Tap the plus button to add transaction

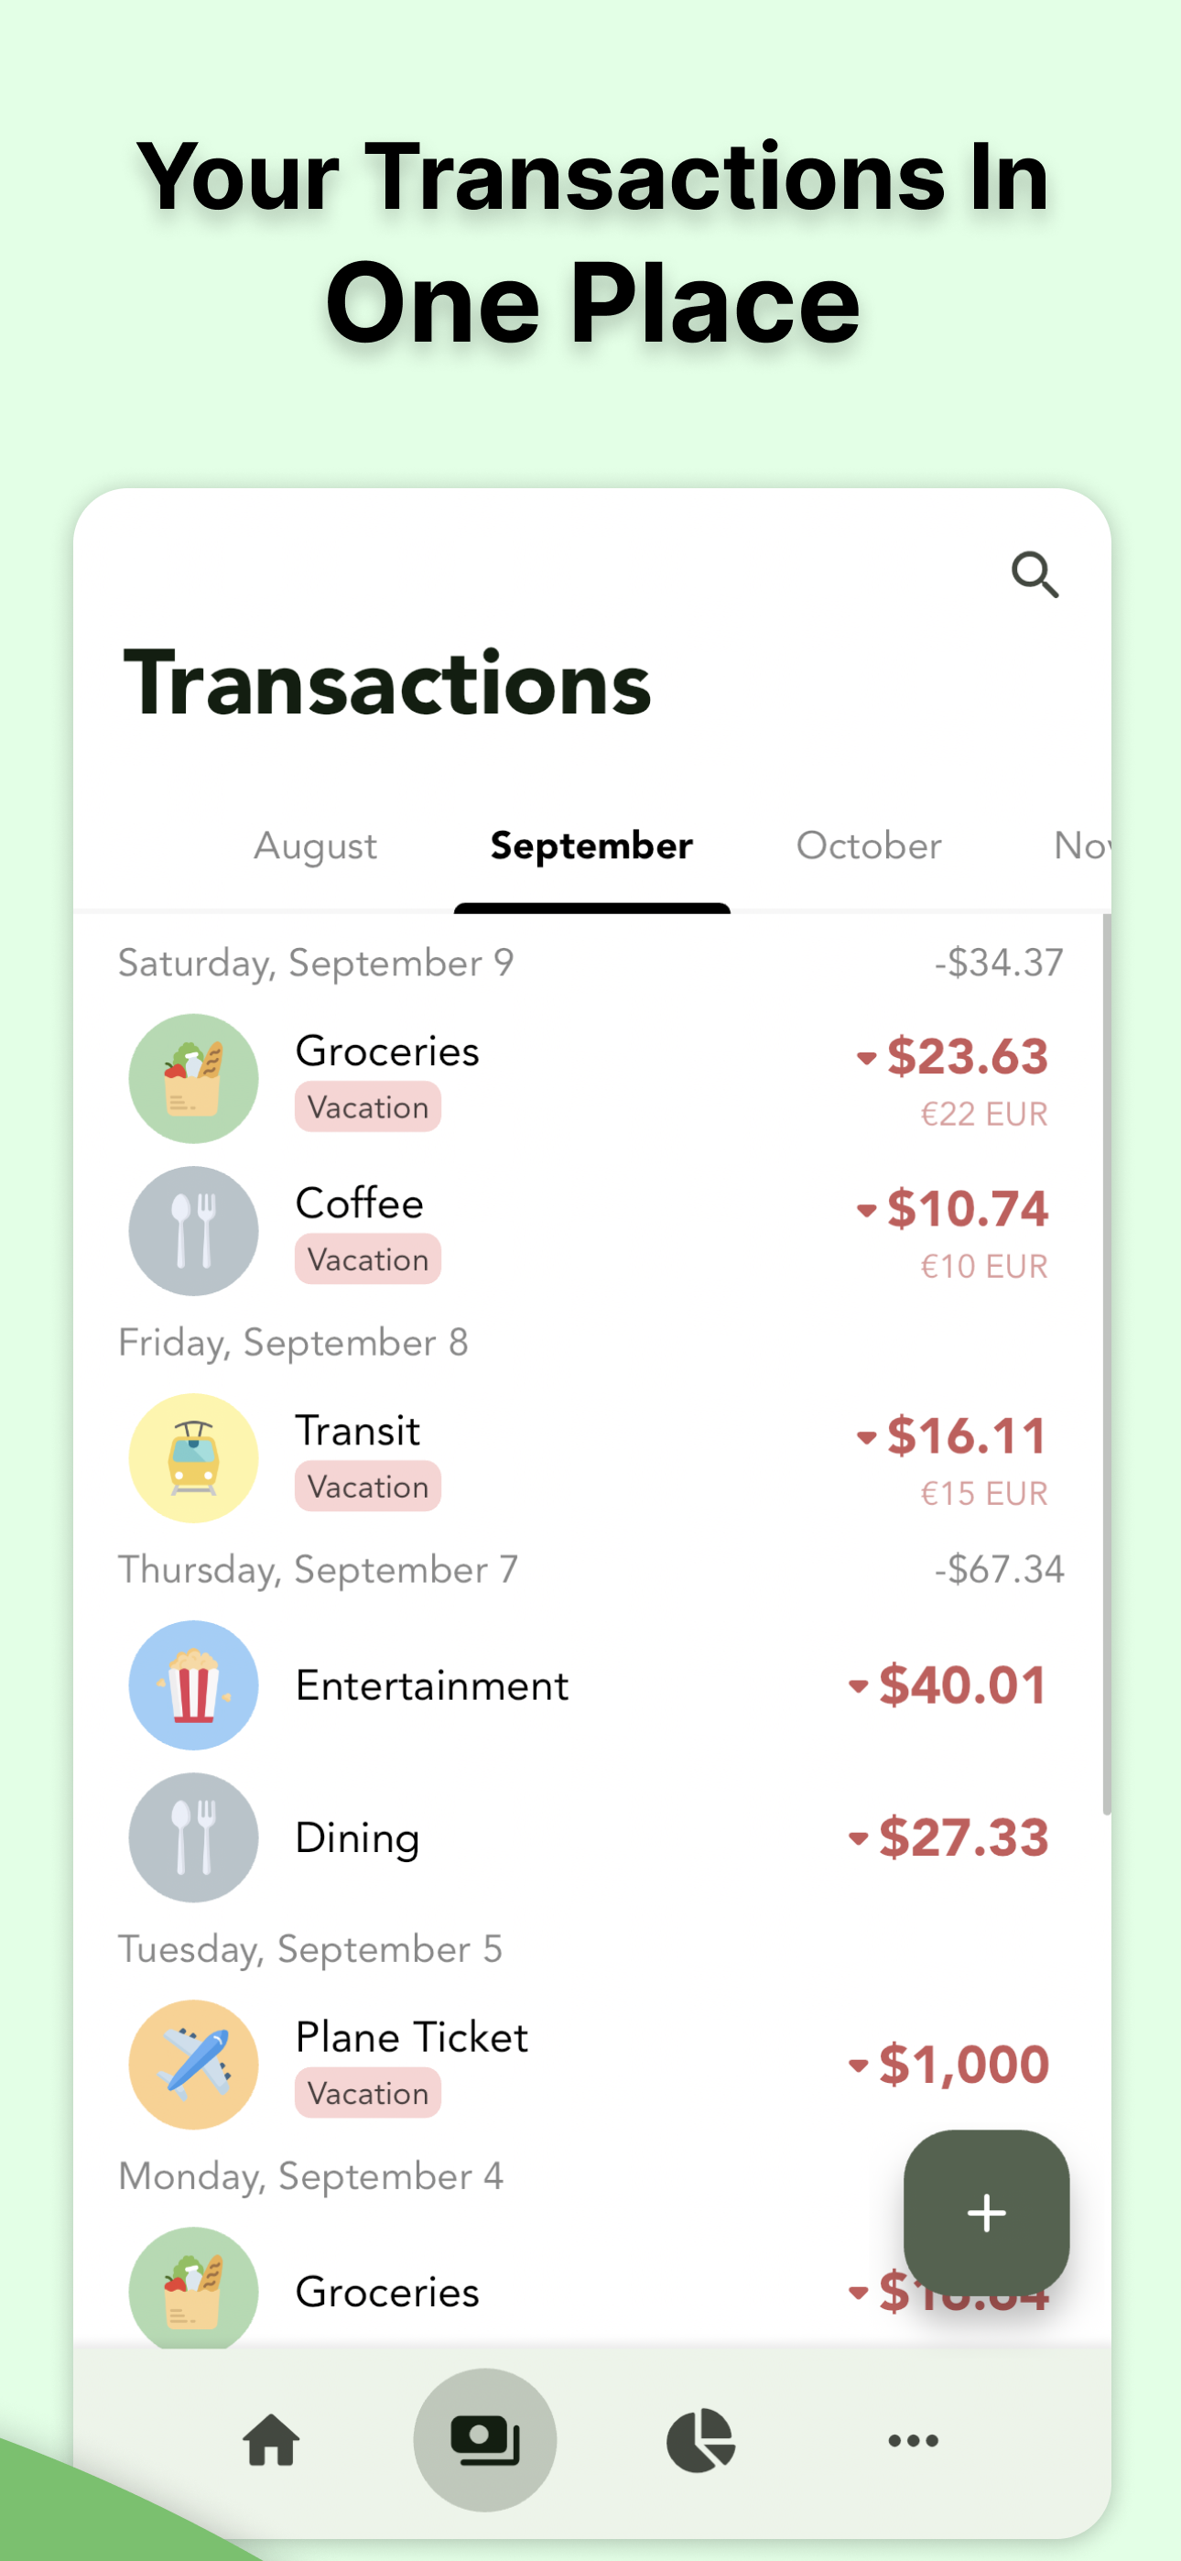tap(986, 2212)
